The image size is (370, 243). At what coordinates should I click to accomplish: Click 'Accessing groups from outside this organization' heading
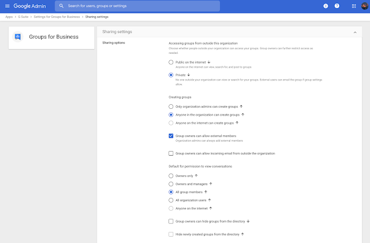[203, 43]
